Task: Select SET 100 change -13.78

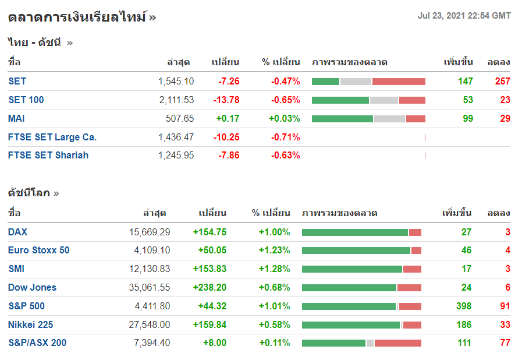Action: pyautogui.click(x=226, y=100)
